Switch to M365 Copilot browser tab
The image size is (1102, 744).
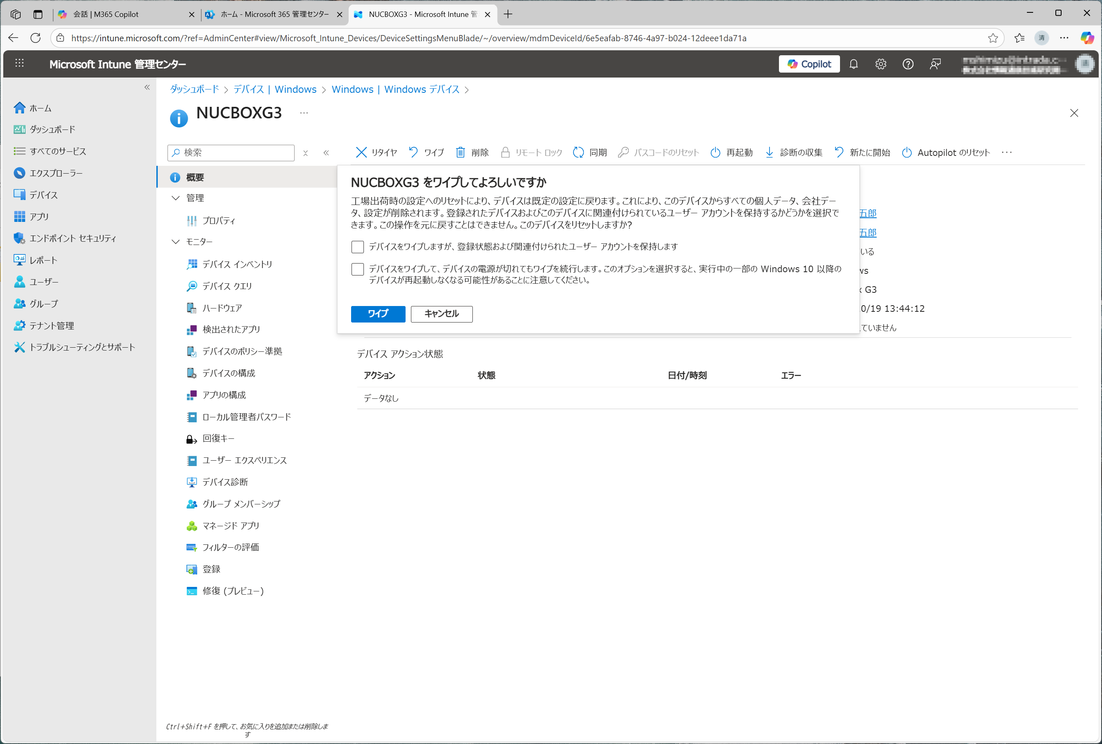click(106, 14)
